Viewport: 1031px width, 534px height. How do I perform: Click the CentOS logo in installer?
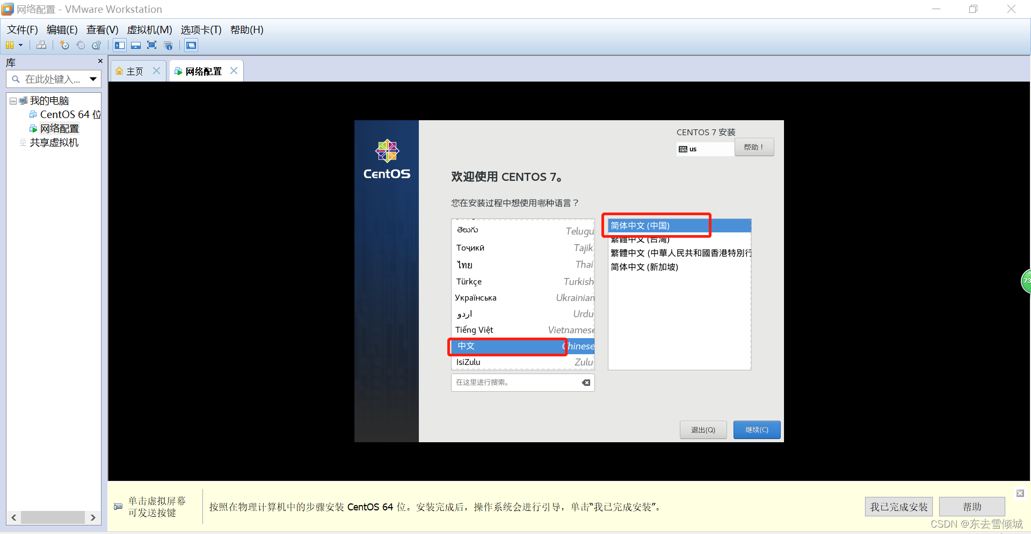point(387,159)
